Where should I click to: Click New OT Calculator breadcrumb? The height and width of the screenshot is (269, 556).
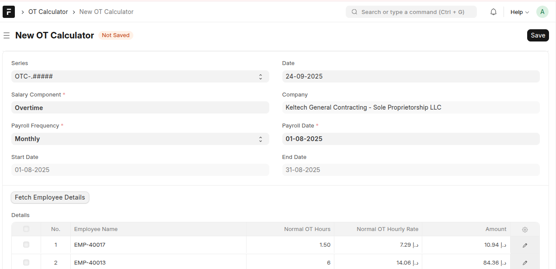pyautogui.click(x=106, y=12)
